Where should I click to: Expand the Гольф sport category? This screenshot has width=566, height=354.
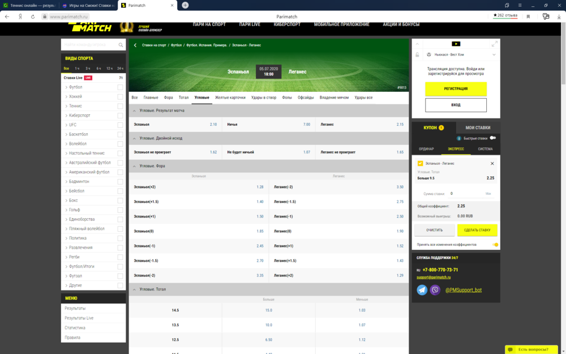point(66,210)
